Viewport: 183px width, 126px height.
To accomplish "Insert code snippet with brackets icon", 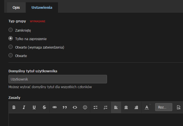I will (75, 107).
